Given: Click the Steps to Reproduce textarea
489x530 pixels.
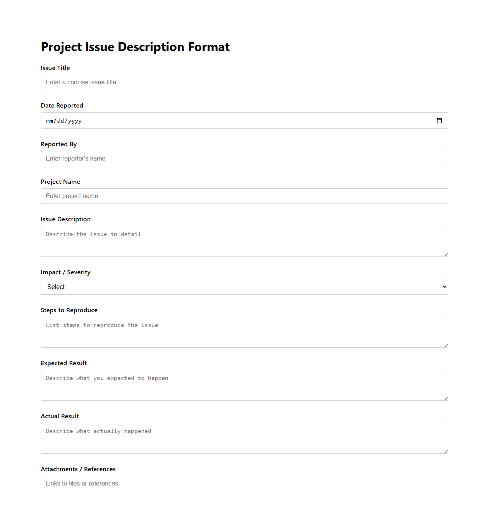Looking at the screenshot, I should point(244,331).
